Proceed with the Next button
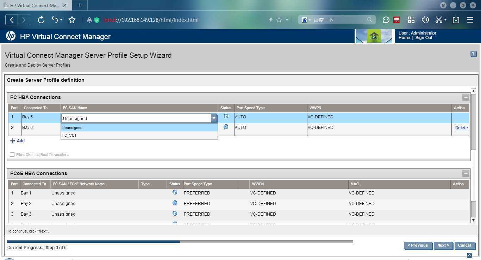 (443, 246)
